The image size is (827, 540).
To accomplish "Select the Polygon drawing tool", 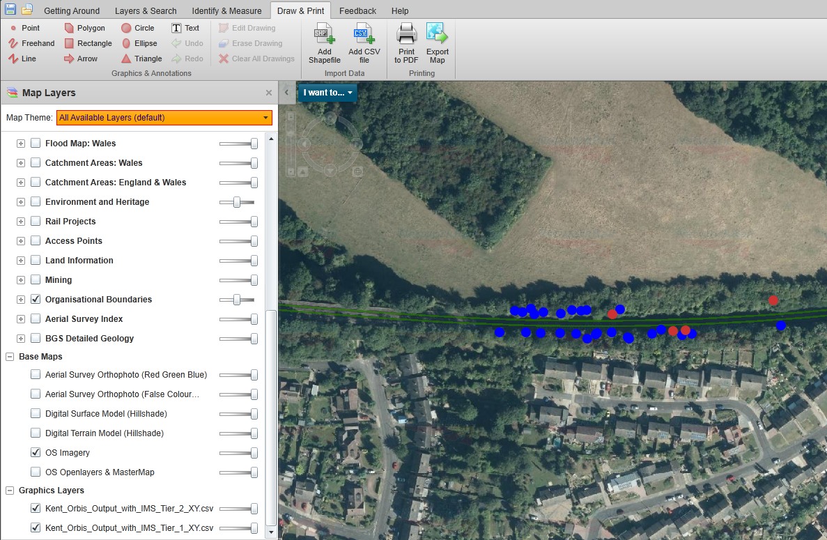I will [85, 28].
